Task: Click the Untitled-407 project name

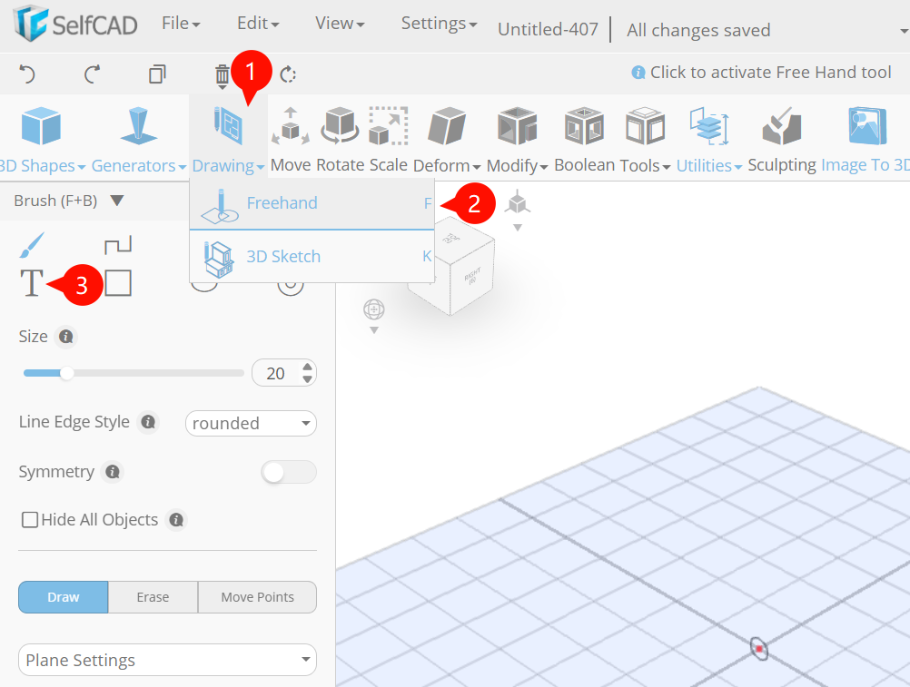Action: coord(548,29)
